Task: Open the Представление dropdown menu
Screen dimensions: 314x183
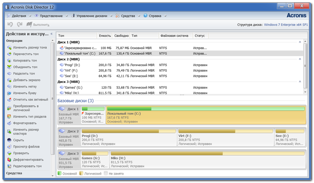Action: [x=51, y=16]
